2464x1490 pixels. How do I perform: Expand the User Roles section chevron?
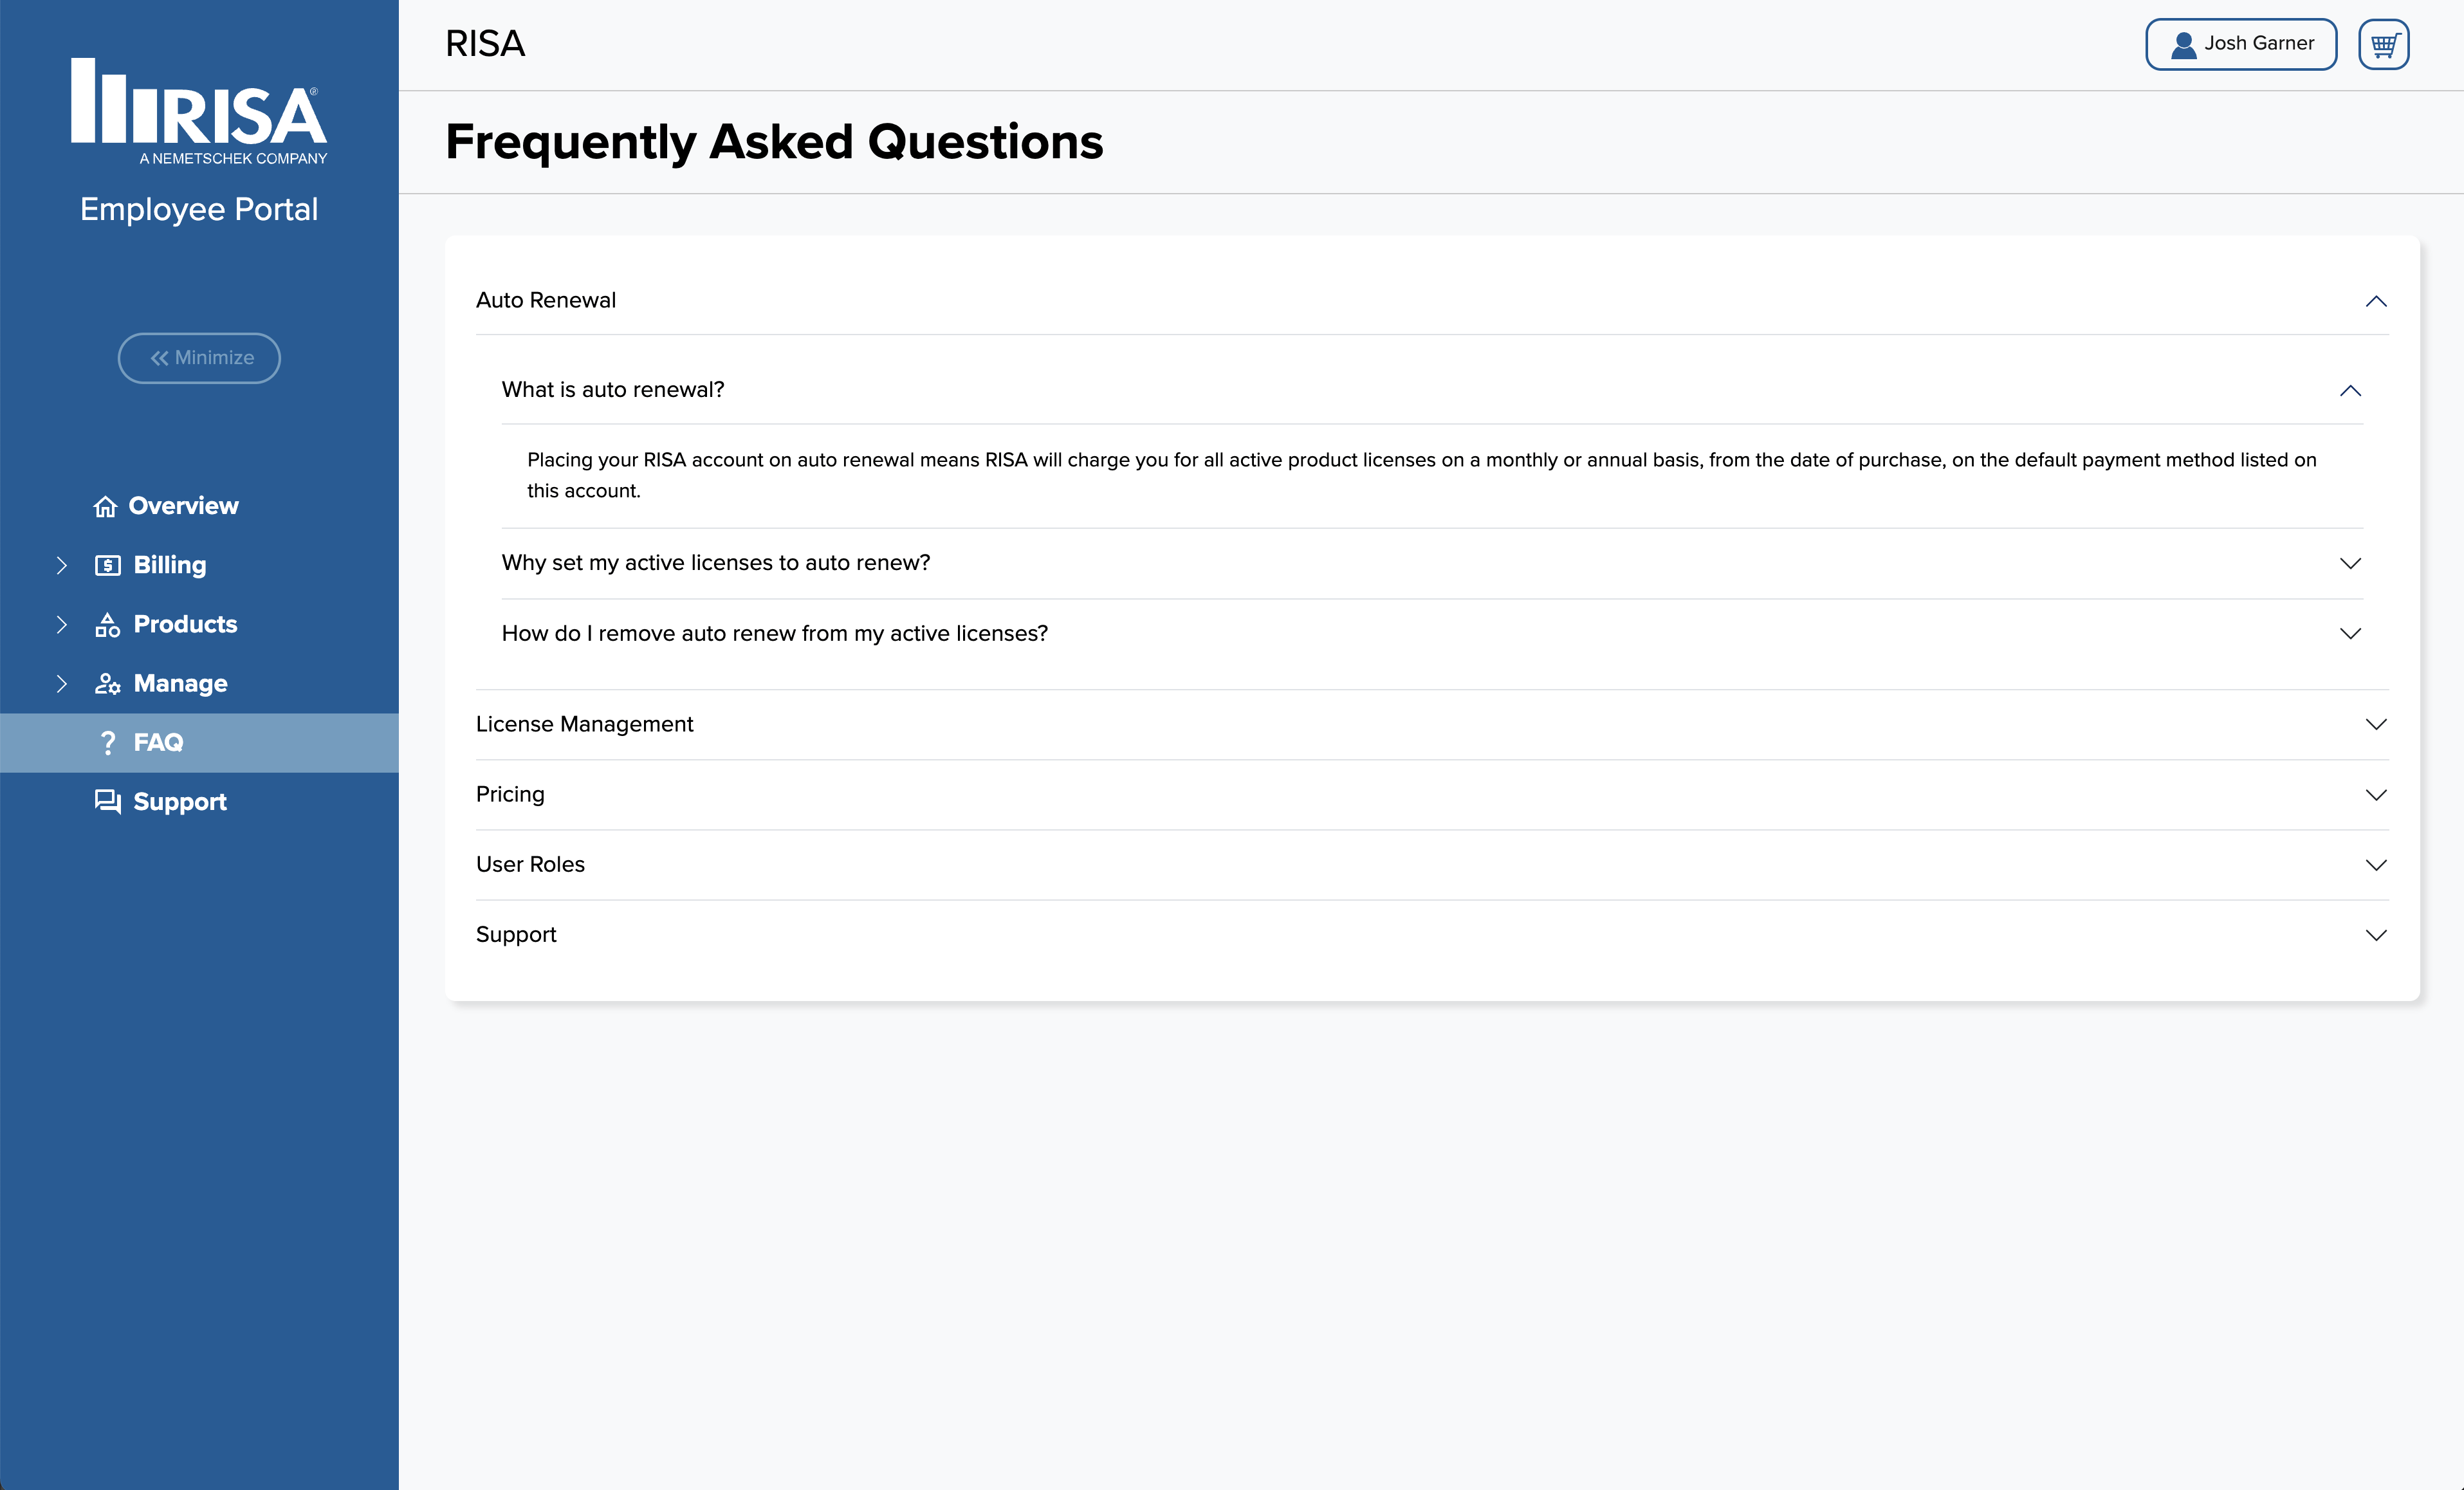[x=2376, y=865]
